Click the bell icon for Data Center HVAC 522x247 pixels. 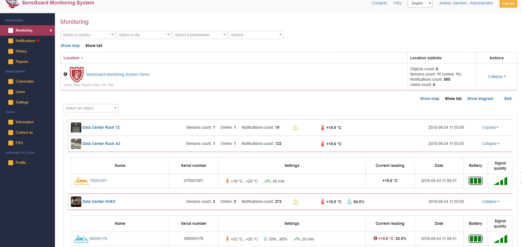coord(296,202)
